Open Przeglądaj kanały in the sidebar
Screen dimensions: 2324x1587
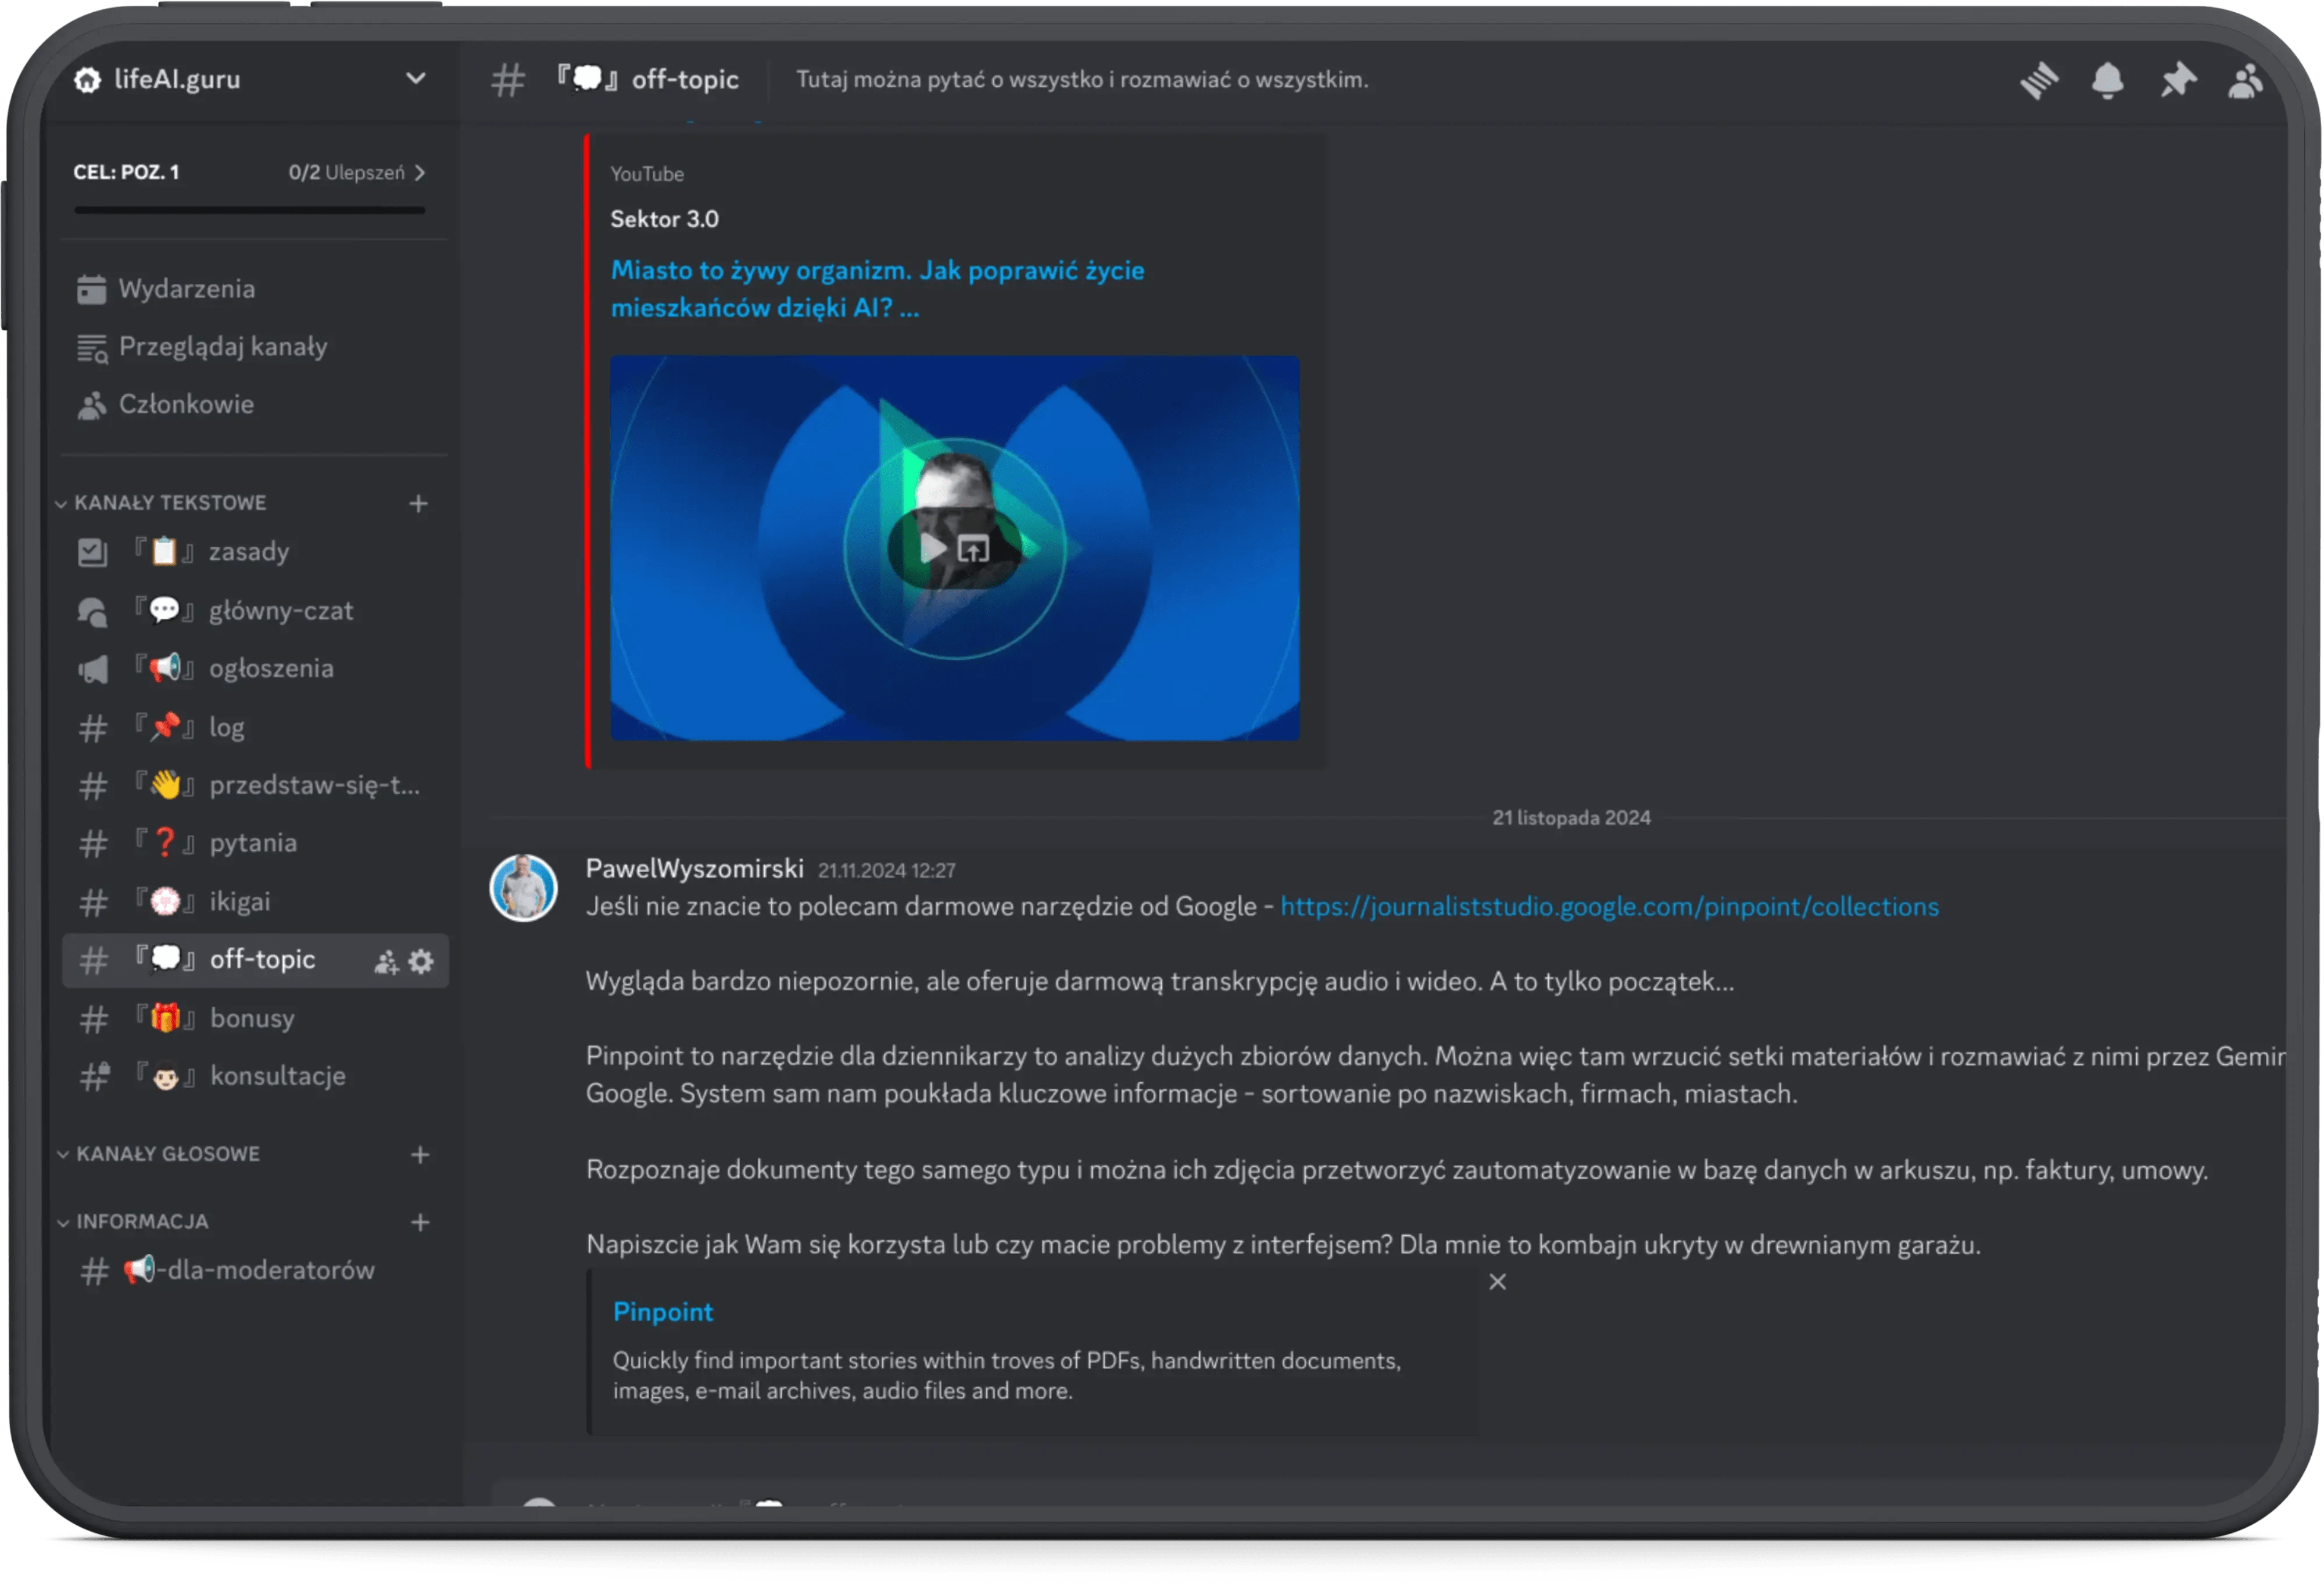pyautogui.click(x=222, y=347)
